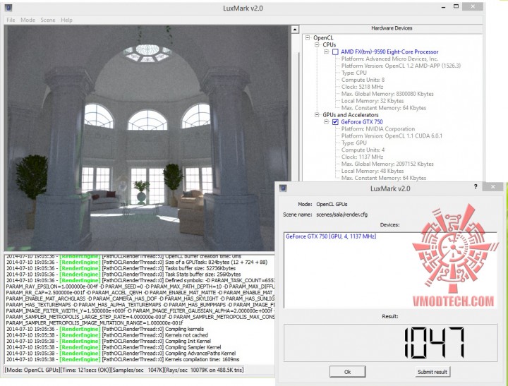Collapse the AMD FX-9590 processor node
Screen dimensions: 508x386
(326, 52)
